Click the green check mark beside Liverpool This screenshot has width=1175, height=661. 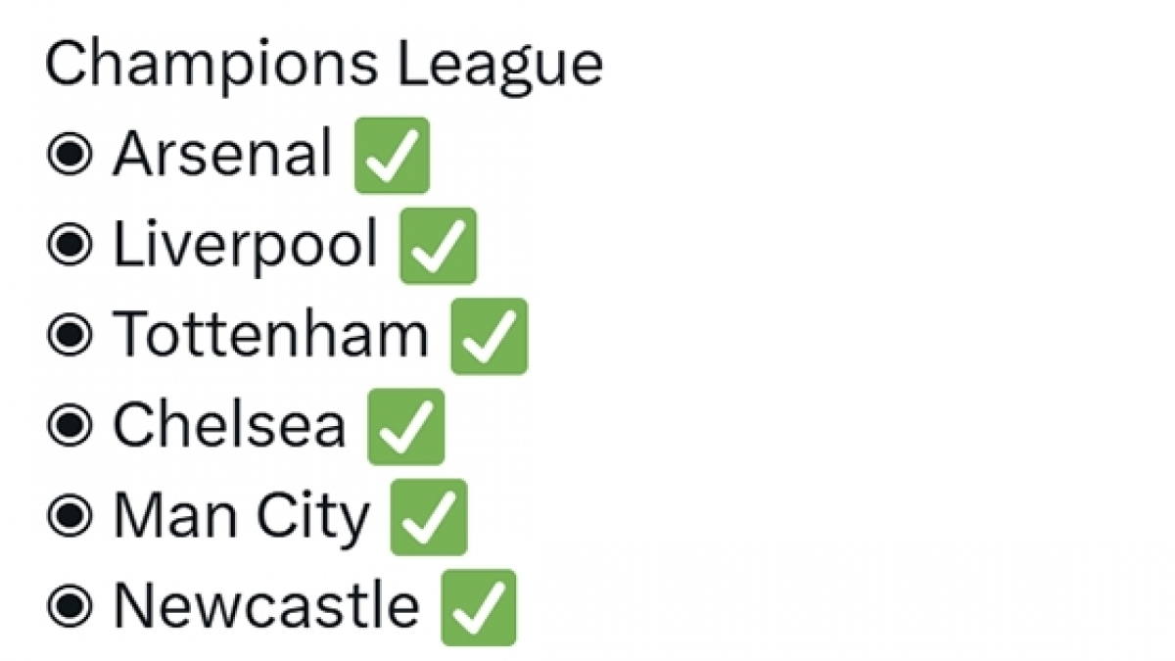[x=438, y=246]
